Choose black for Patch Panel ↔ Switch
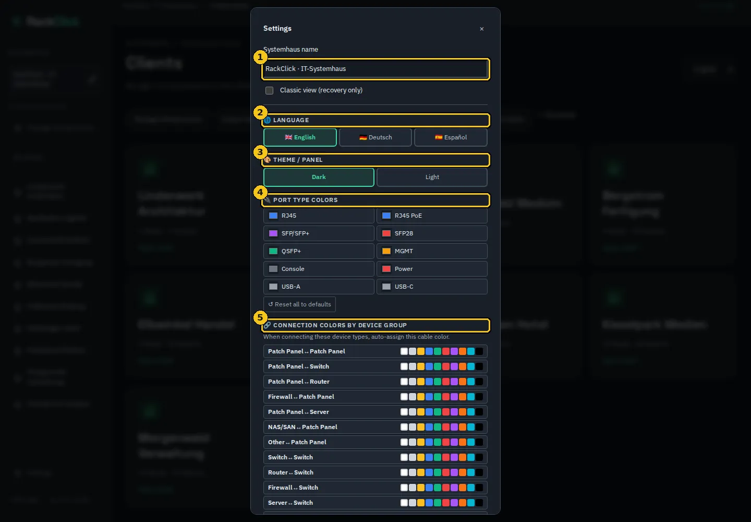Viewport: 751px width, 522px height. [479, 366]
